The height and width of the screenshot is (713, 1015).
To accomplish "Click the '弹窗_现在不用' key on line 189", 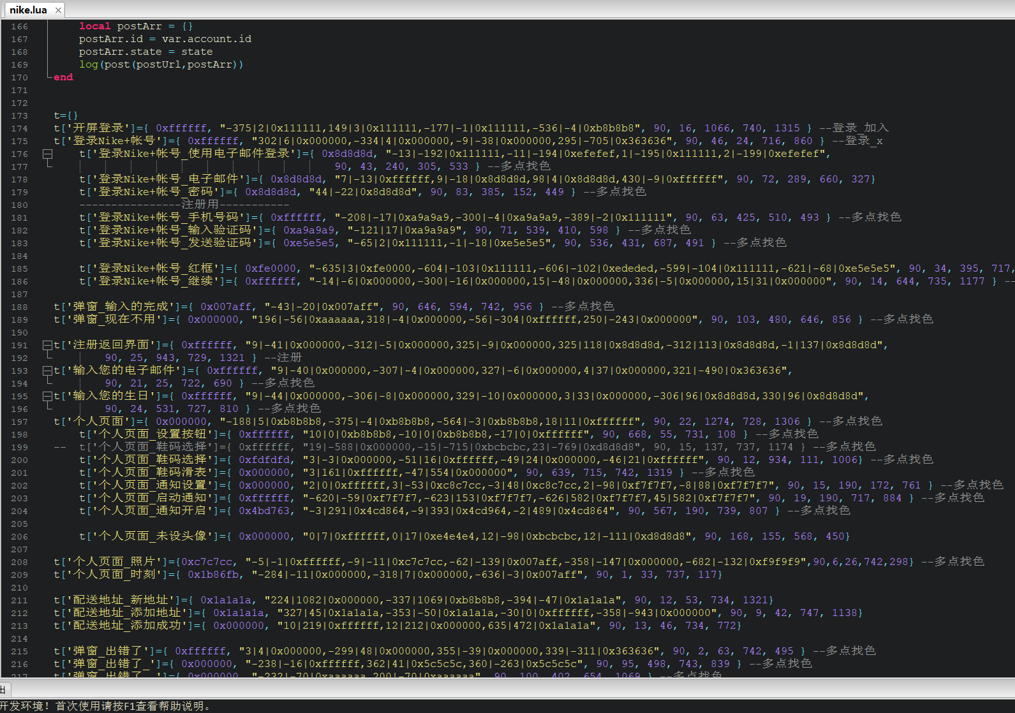I will coord(114,320).
